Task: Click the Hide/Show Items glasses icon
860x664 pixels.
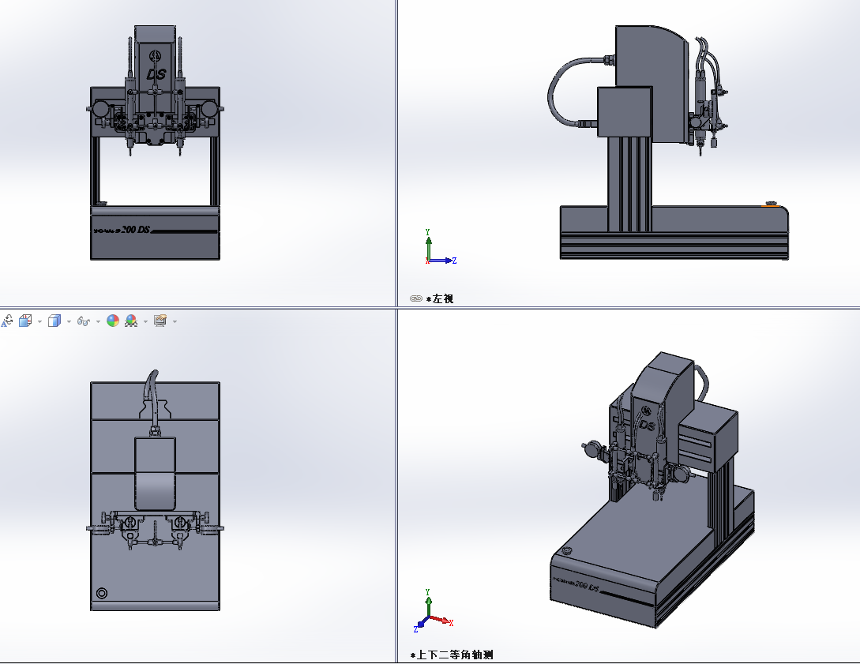Action: 83,321
